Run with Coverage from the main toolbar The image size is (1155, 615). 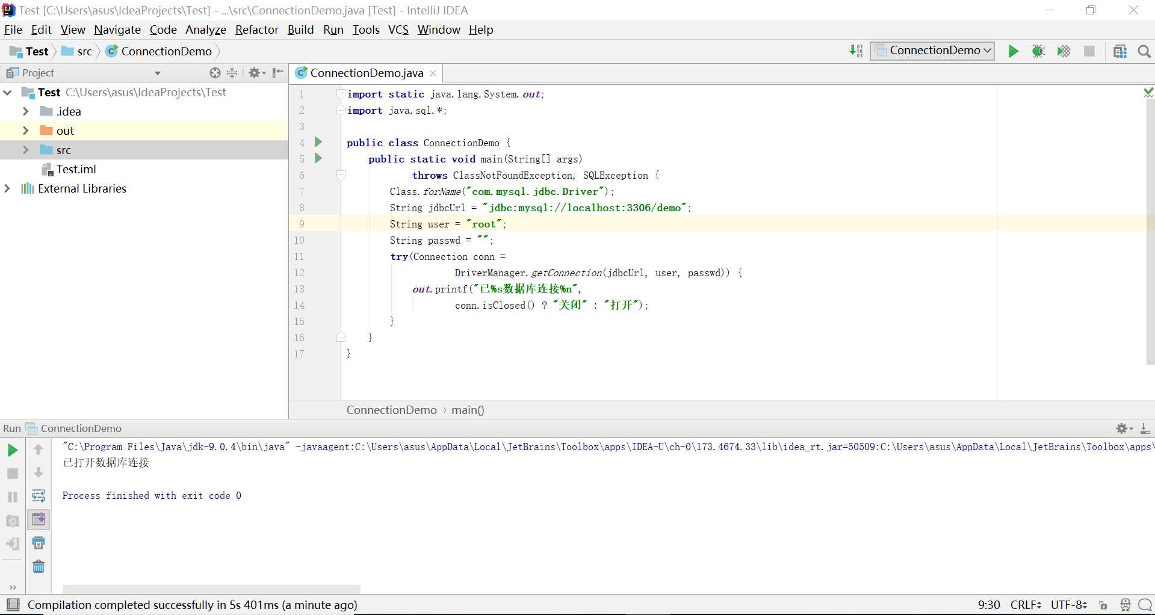coord(1064,51)
